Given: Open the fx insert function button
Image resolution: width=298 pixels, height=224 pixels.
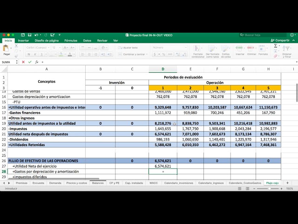Looking at the screenshot, I should tap(37, 62).
